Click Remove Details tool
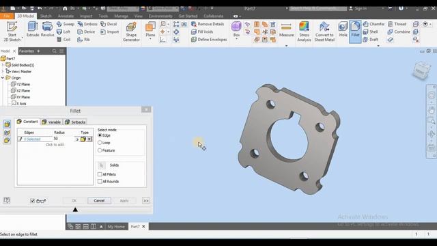 point(208,24)
